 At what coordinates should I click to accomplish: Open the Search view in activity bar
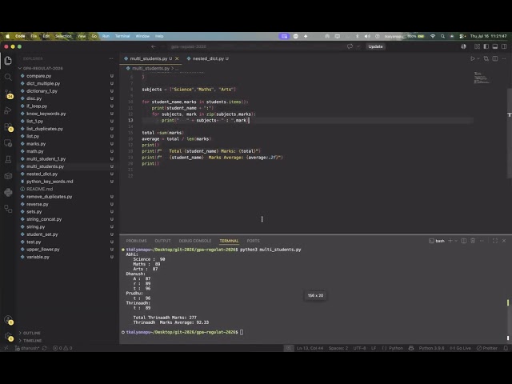click(x=8, y=77)
